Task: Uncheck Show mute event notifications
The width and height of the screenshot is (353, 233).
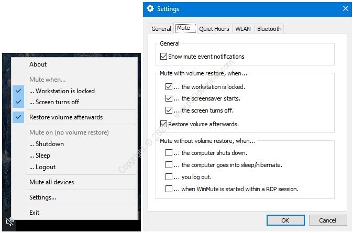Action: (164, 57)
